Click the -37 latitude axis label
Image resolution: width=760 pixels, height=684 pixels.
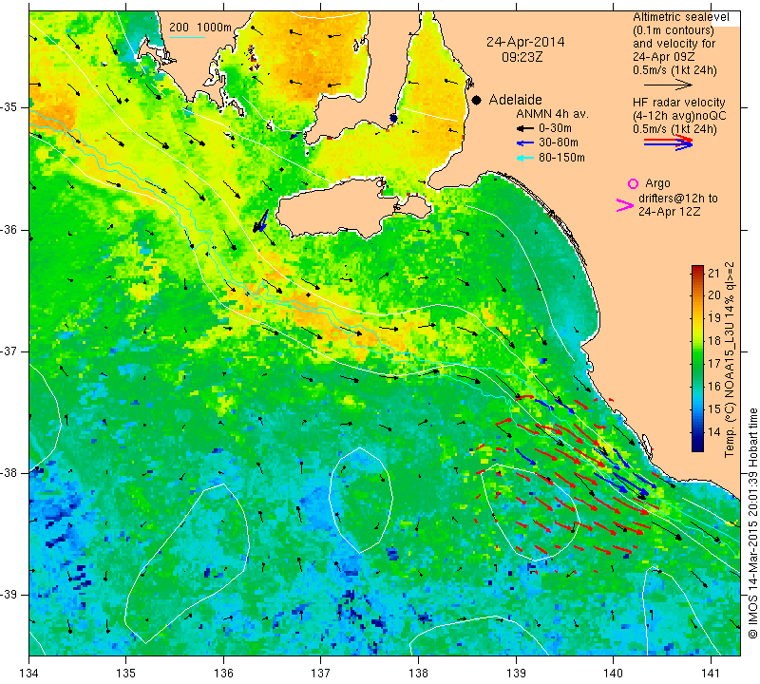10,351
